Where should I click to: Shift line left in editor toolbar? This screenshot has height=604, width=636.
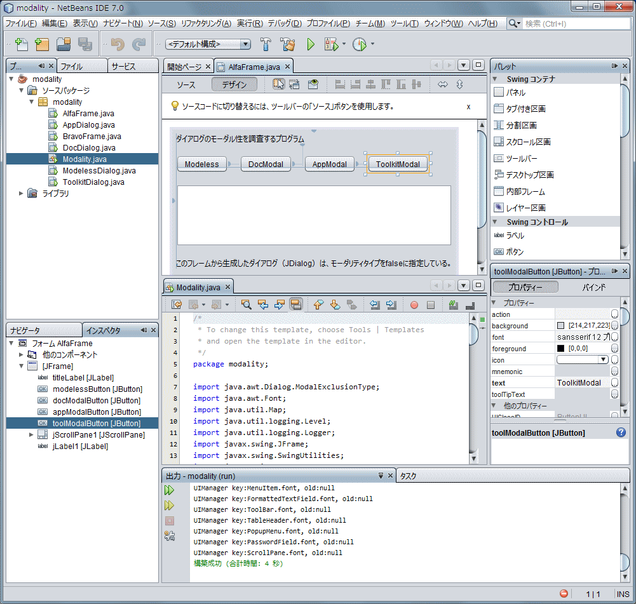pos(375,304)
